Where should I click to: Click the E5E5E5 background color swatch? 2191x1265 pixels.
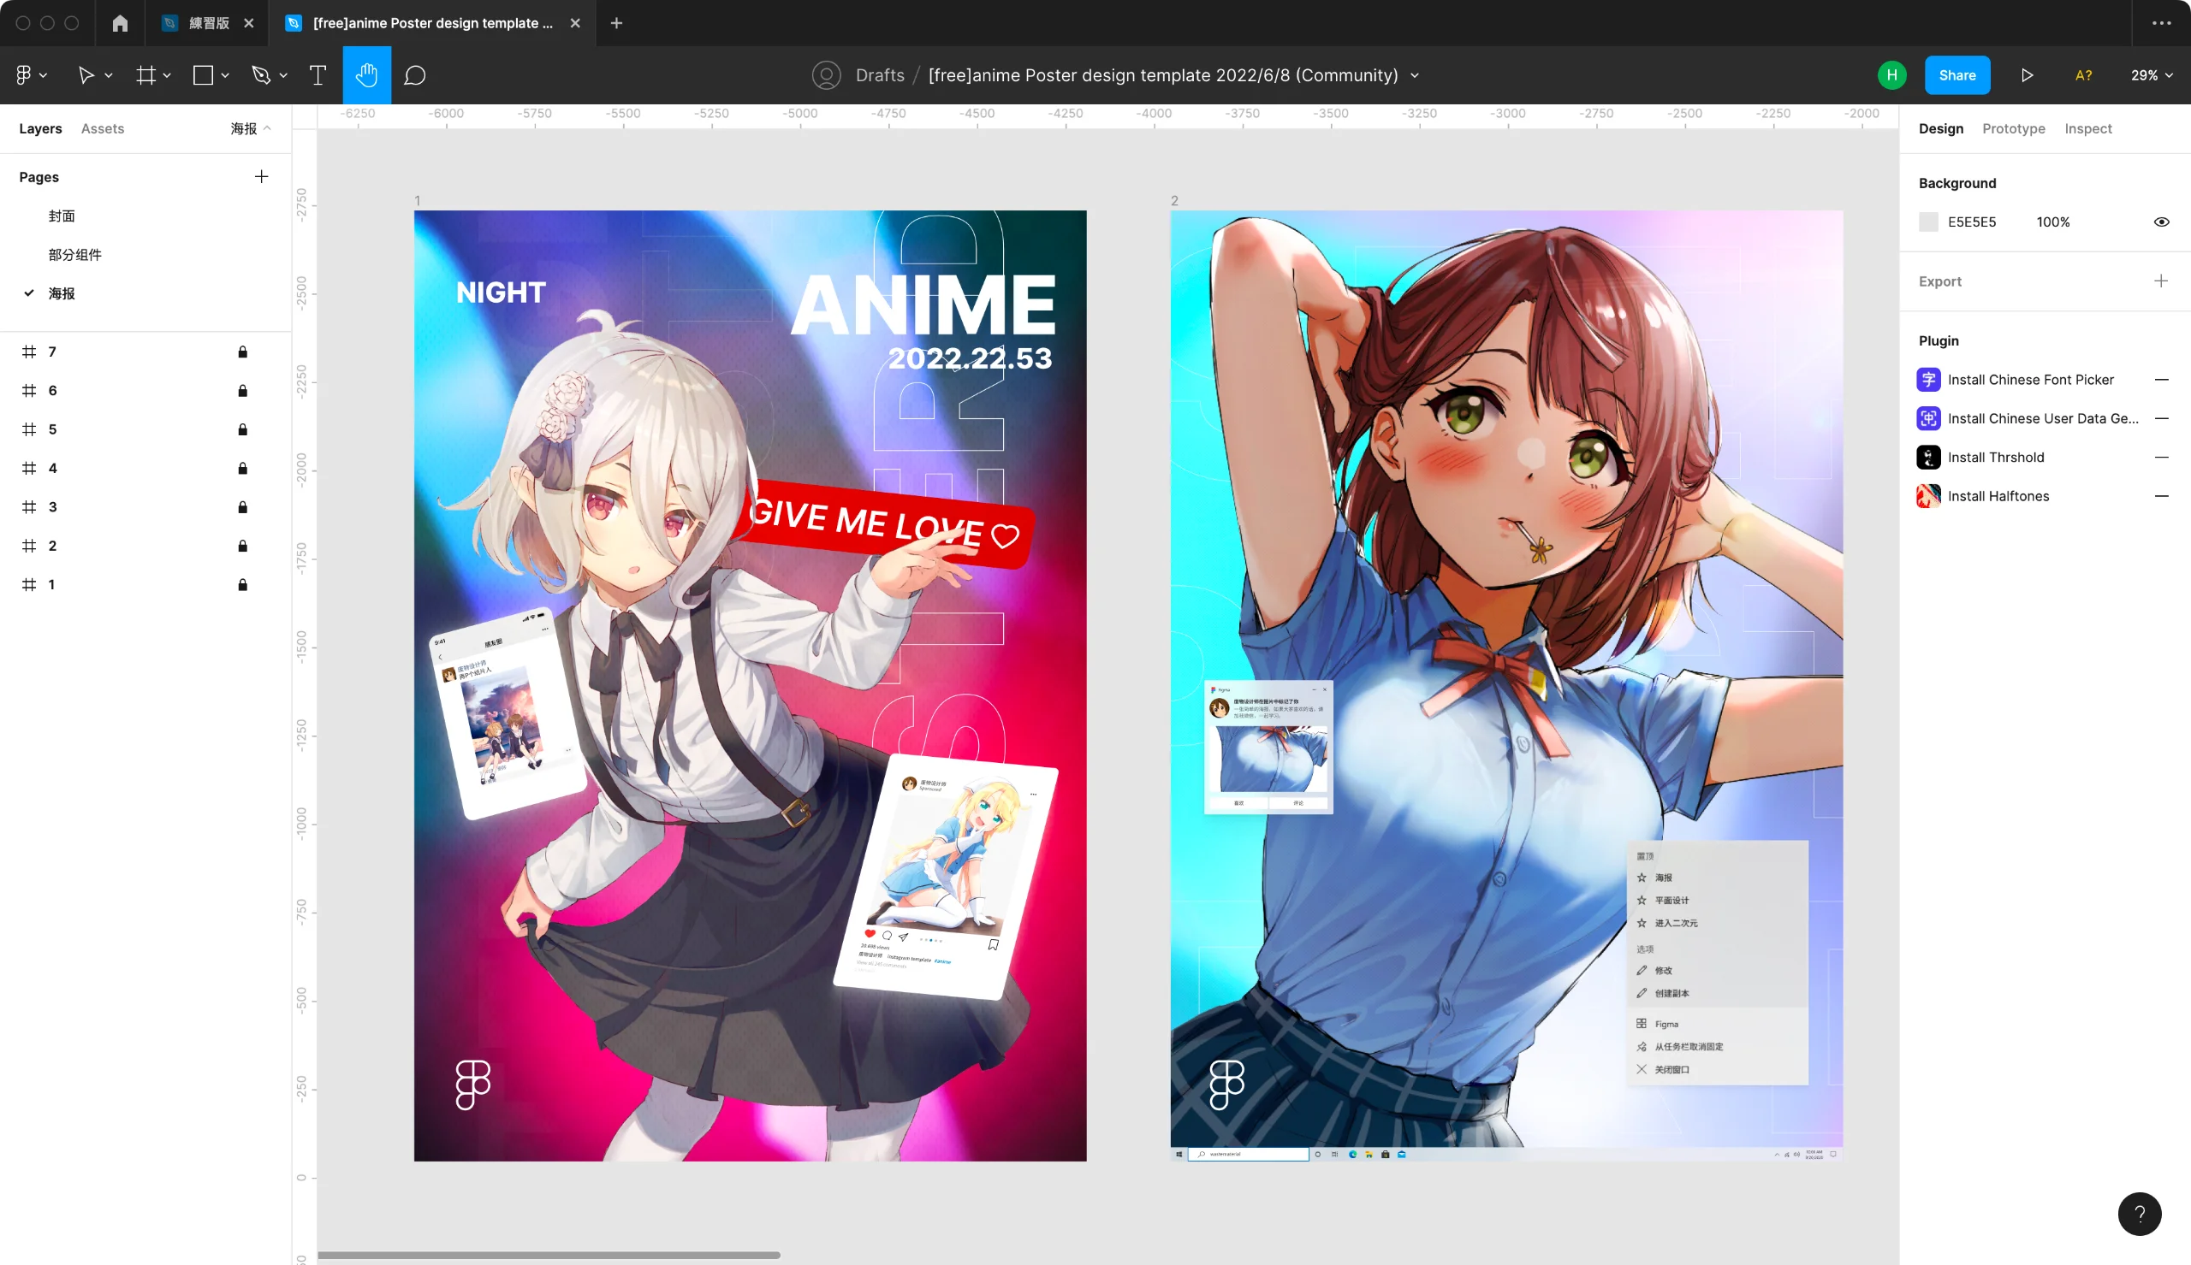pos(1927,222)
